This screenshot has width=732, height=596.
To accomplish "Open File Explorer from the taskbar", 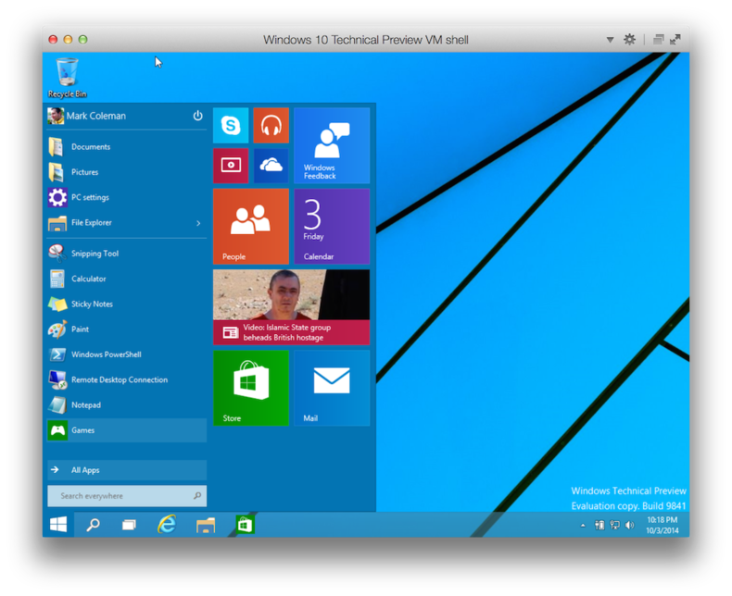I will tap(206, 525).
